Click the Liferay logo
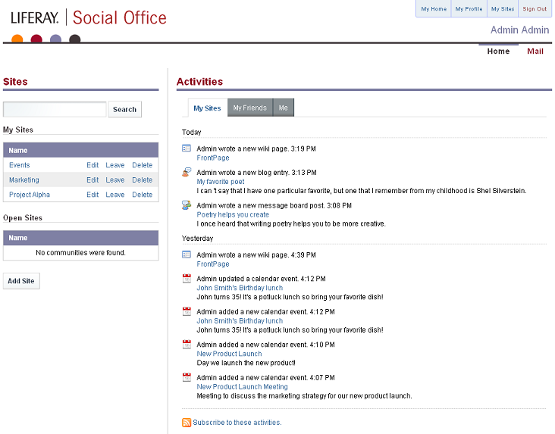555x434 pixels. (34, 17)
